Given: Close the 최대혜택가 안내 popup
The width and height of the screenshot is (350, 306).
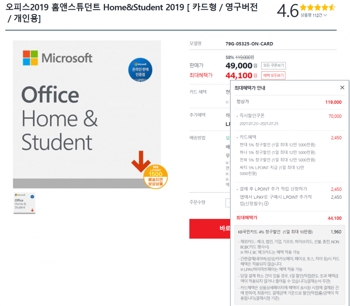Looking at the screenshot, I should tap(342, 88).
